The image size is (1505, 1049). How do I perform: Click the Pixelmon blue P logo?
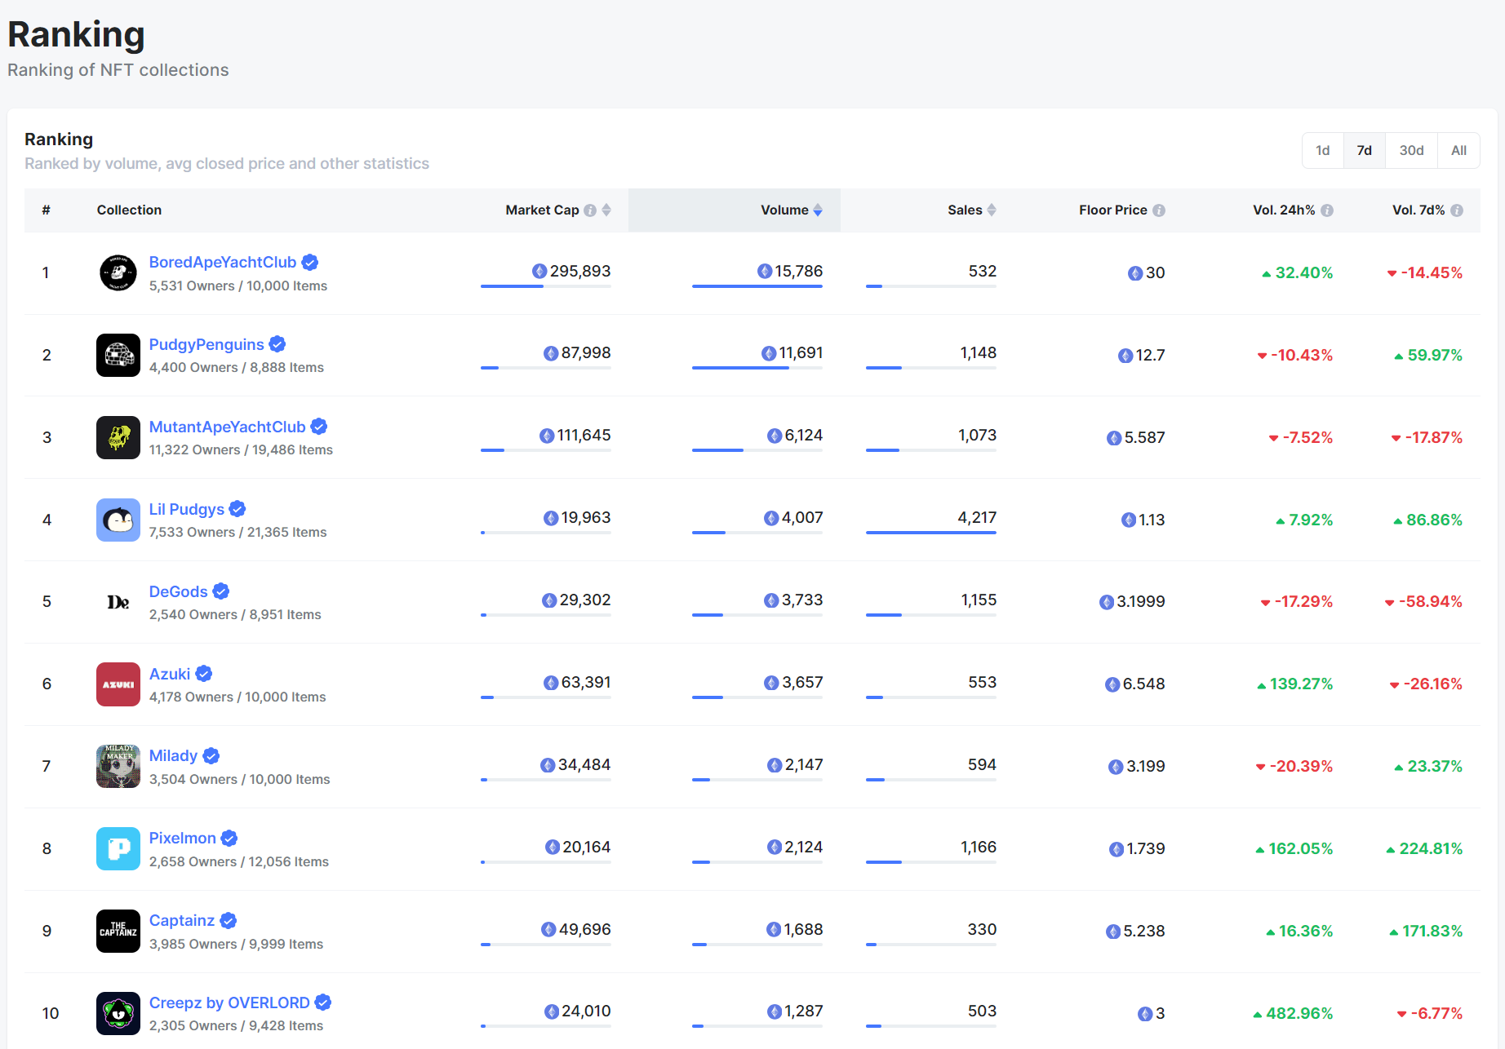[x=118, y=849]
